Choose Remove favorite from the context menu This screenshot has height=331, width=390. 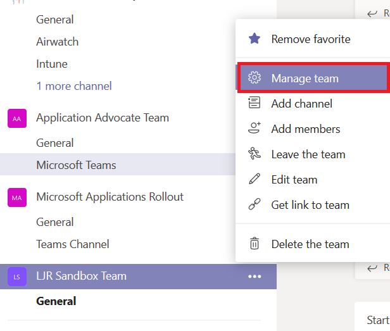313,39
